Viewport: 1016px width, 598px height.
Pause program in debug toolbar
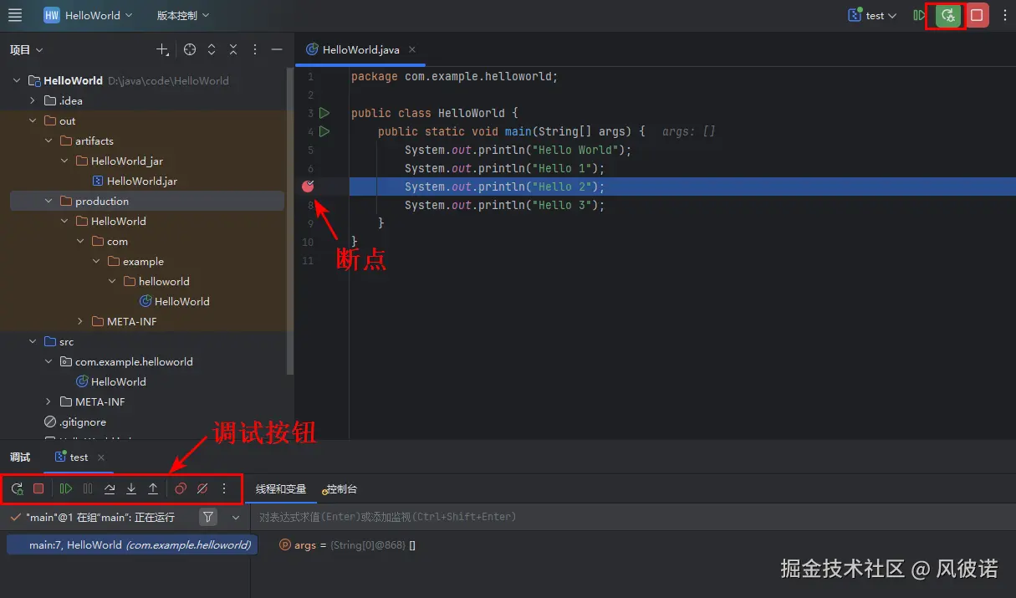[x=88, y=488]
